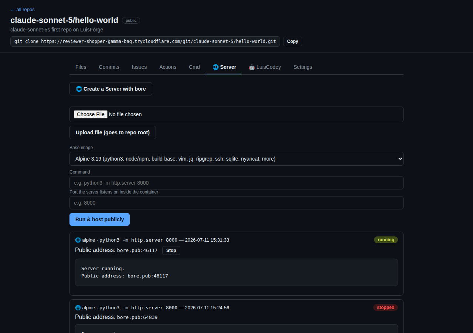This screenshot has height=333, width=473.
Task: Open the Base image dropdown
Action: click(236, 159)
